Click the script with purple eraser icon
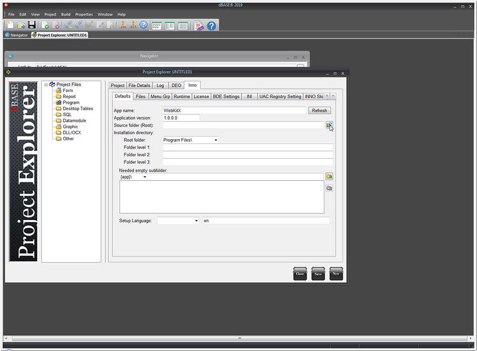Screen dimensions: 477x351 point(198,26)
